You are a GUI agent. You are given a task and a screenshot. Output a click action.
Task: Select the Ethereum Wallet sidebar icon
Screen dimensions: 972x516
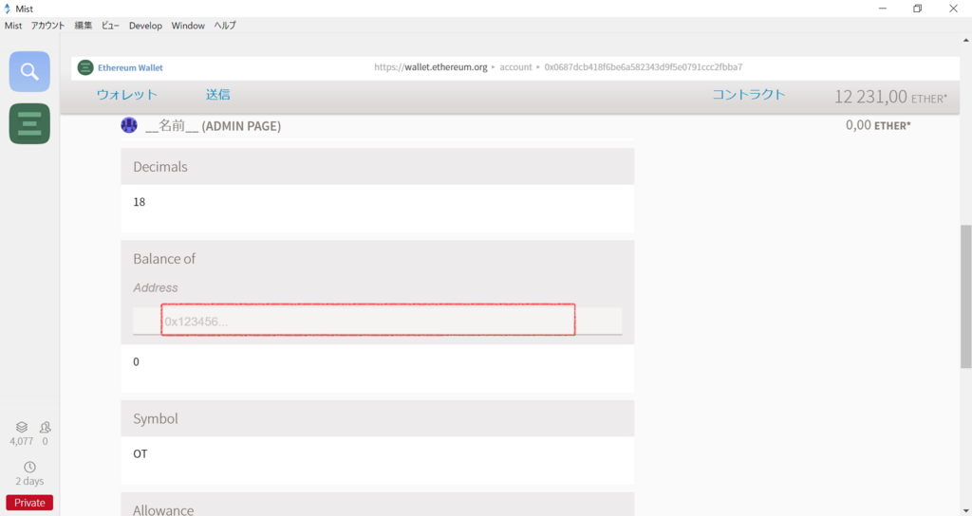click(x=29, y=124)
